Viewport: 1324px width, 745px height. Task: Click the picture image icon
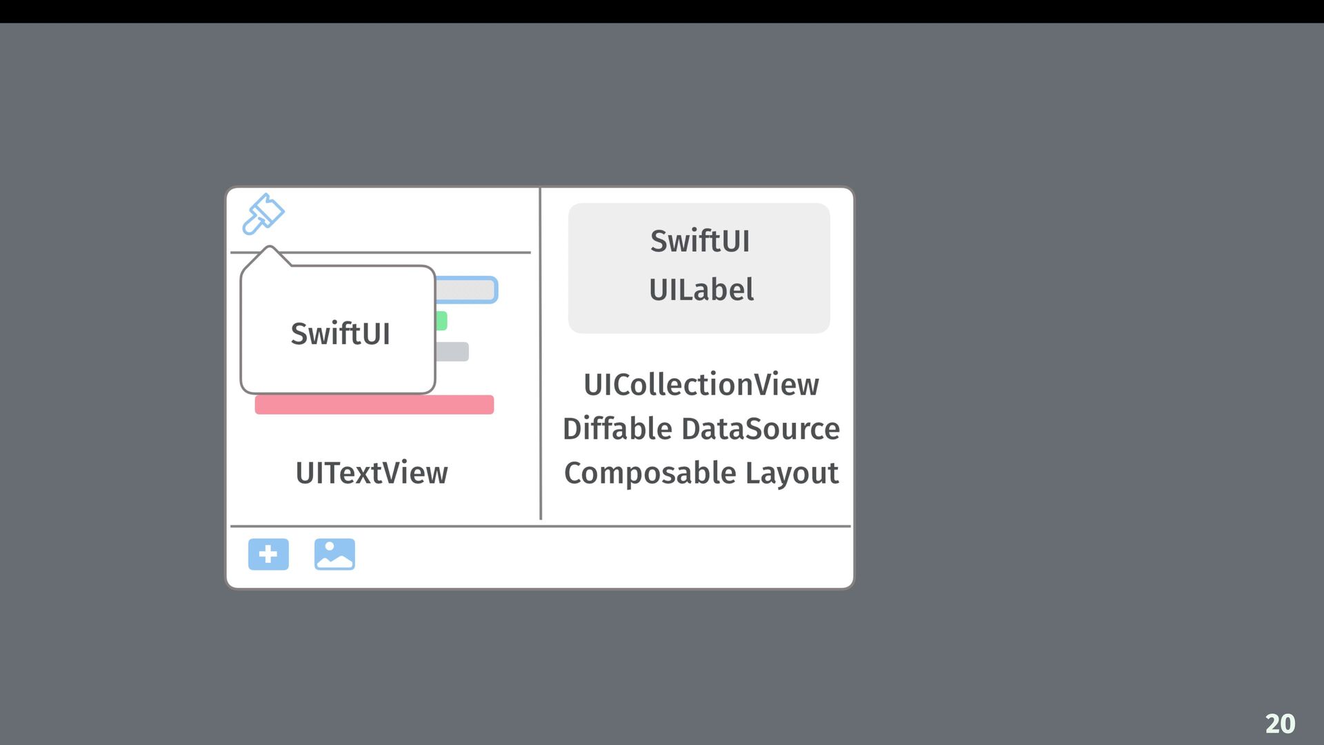click(334, 554)
